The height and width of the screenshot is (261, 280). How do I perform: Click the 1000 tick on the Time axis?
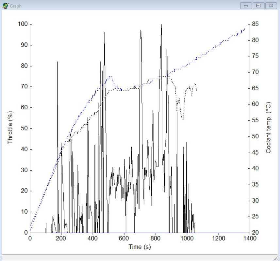pyautogui.click(x=187, y=238)
